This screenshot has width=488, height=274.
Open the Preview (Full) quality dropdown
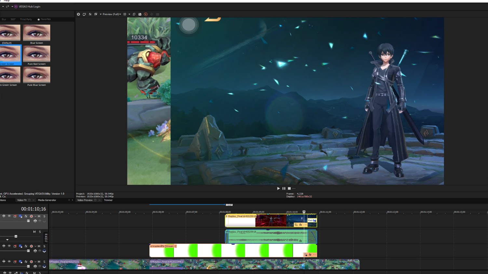pyautogui.click(x=112, y=14)
